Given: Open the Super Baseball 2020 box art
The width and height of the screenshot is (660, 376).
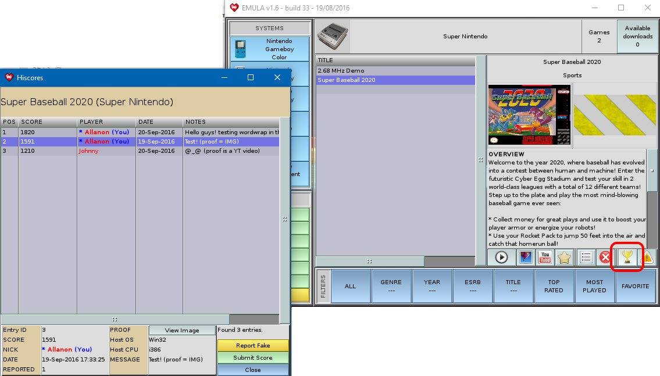Looking at the screenshot, I should pos(530,115).
